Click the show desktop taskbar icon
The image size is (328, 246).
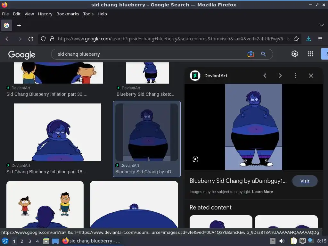pyautogui.click(x=55, y=241)
